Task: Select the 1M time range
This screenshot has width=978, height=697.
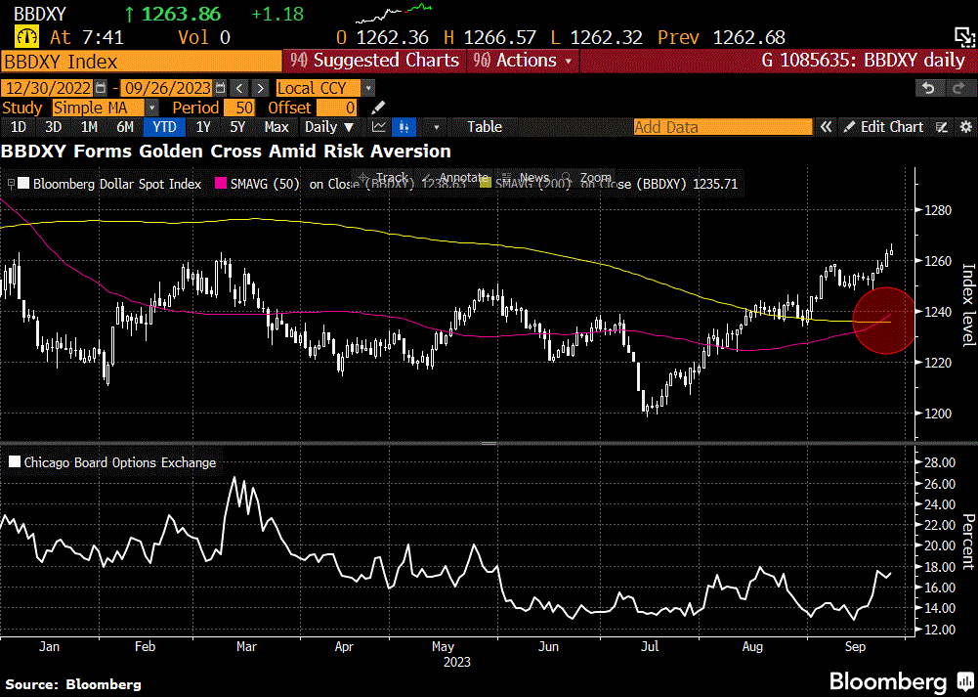Action: (x=89, y=127)
